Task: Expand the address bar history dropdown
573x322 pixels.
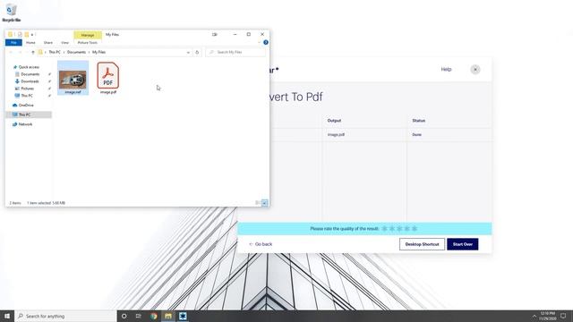Action: (188, 52)
